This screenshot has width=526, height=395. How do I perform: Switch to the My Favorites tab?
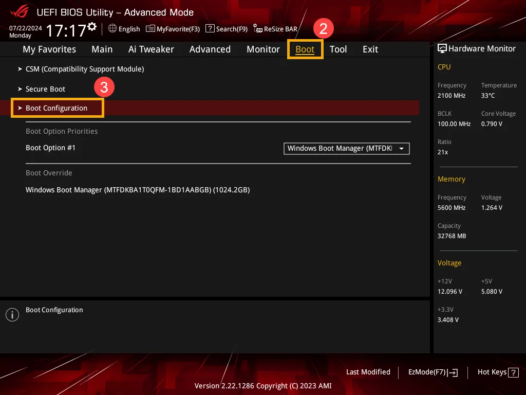(49, 49)
